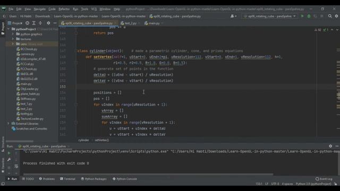Screen dimensions: 340x191
Task: Collapse the pythonProject root folder
Action: pos(8,29)
